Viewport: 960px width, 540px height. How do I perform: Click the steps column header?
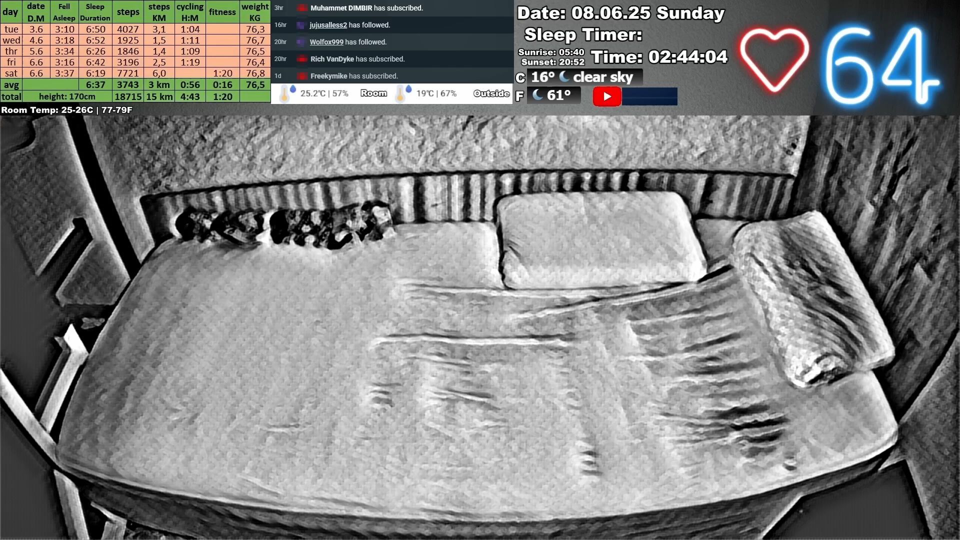click(x=128, y=11)
